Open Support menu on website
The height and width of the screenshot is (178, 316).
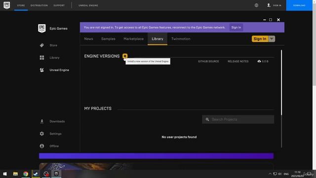coord(59,5)
